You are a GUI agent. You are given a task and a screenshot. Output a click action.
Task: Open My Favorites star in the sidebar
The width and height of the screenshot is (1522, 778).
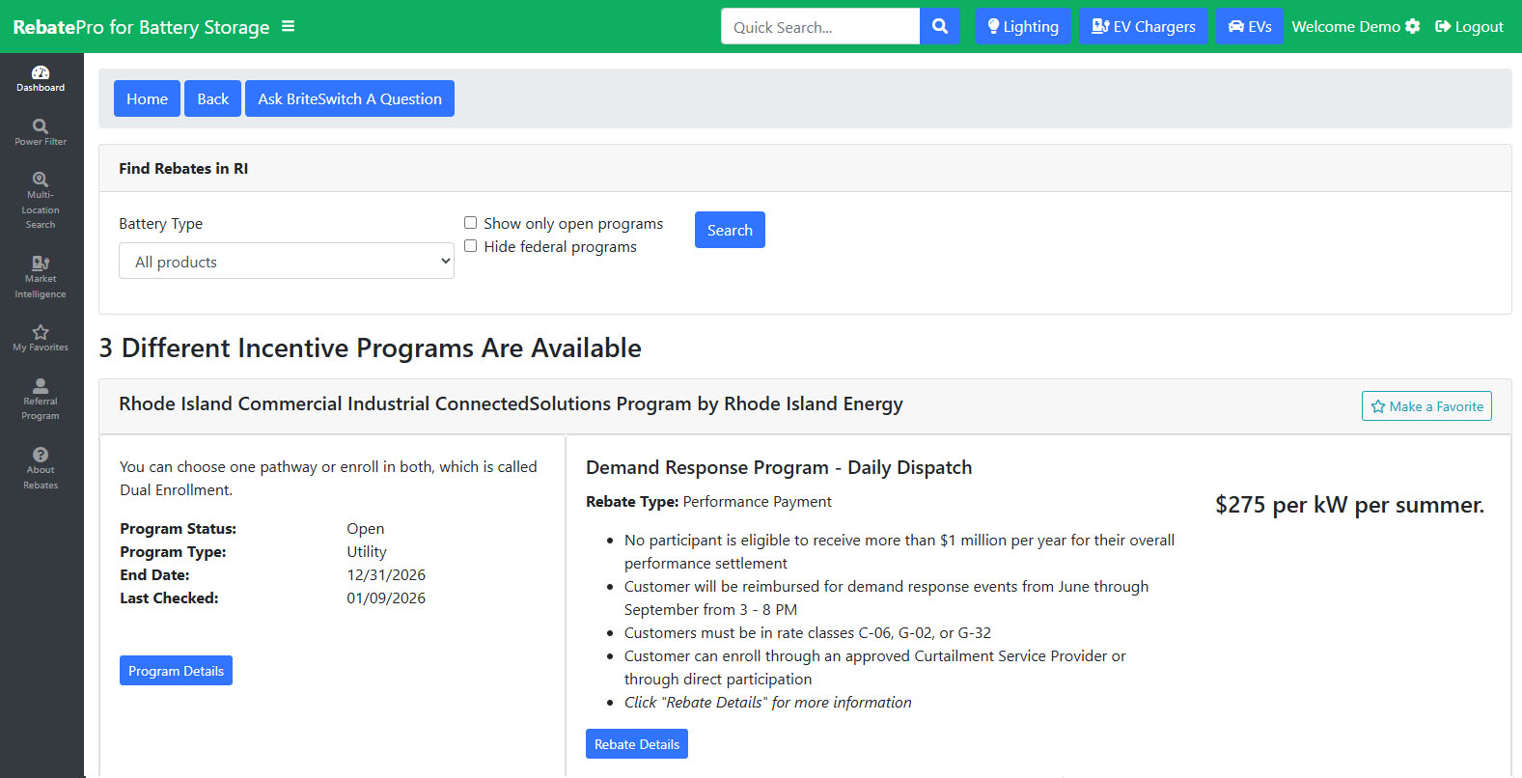[x=41, y=339]
